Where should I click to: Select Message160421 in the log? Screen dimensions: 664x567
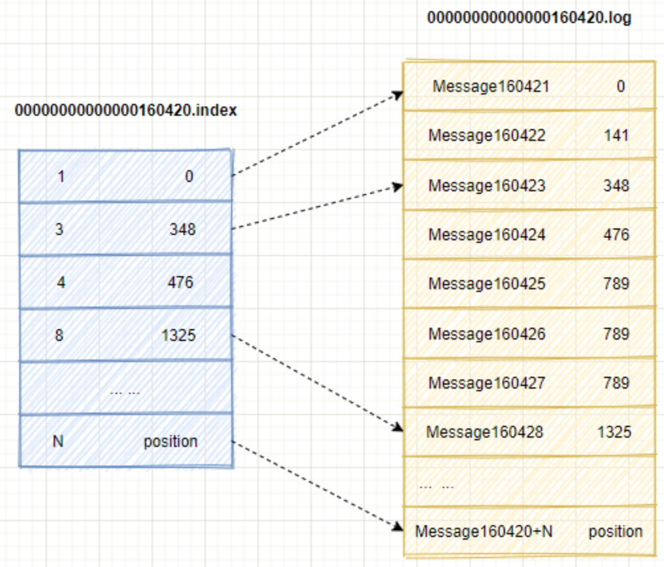point(491,87)
